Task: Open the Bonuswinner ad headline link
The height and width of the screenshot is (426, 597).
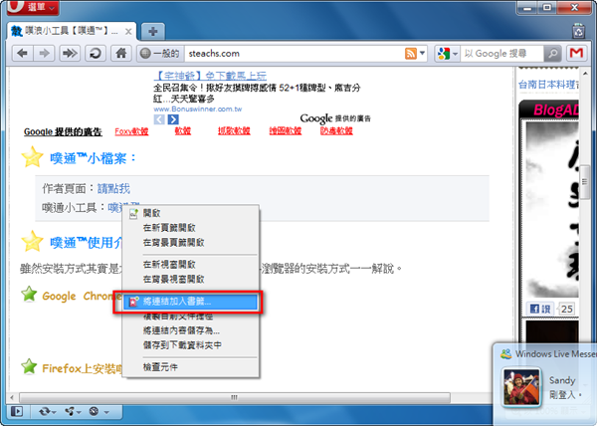Action: point(210,76)
